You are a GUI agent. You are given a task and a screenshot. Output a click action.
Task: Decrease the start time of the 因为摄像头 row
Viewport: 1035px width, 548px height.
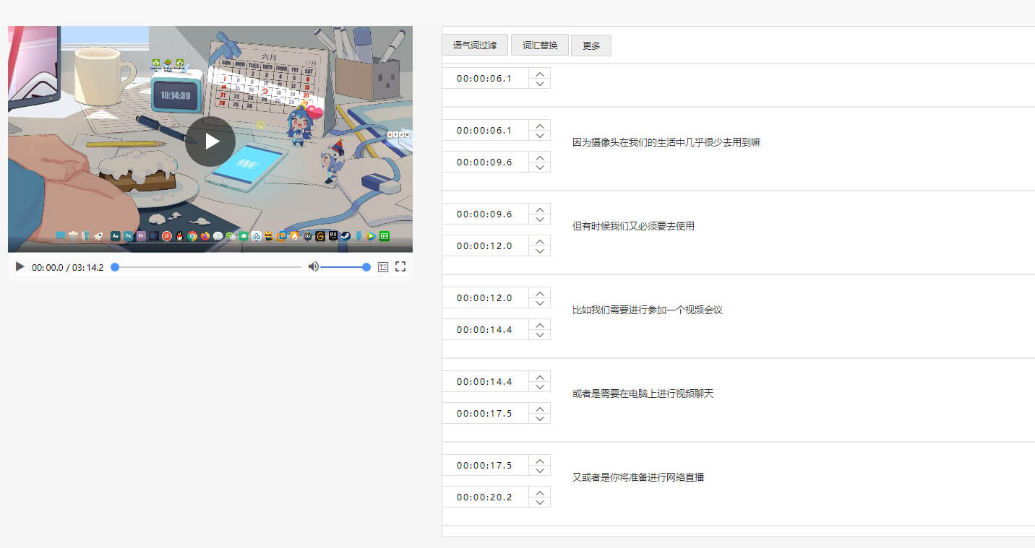click(540, 136)
